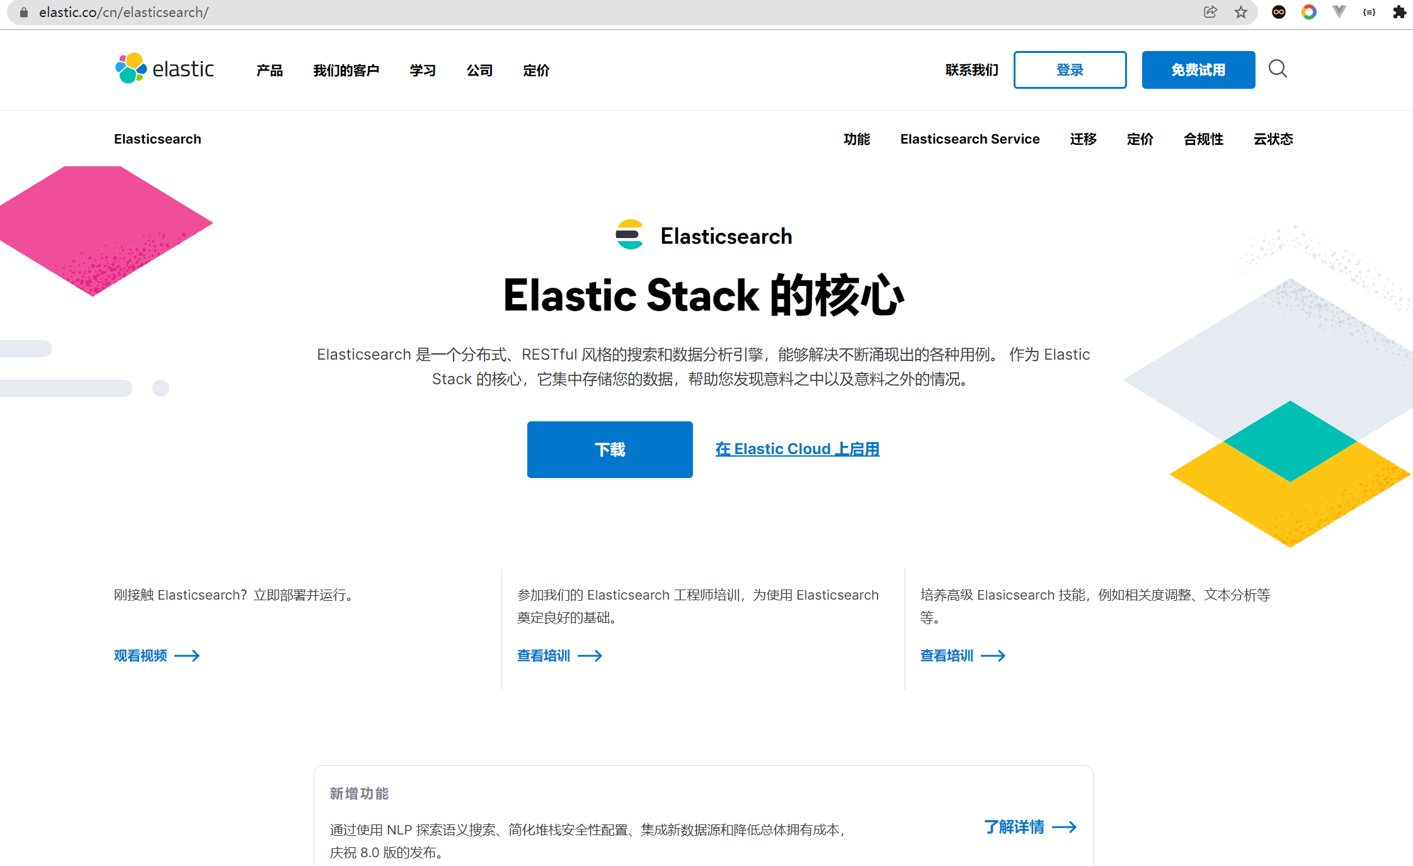The height and width of the screenshot is (866, 1413).
Task: Go to Elasticsearch Service section
Action: (970, 139)
